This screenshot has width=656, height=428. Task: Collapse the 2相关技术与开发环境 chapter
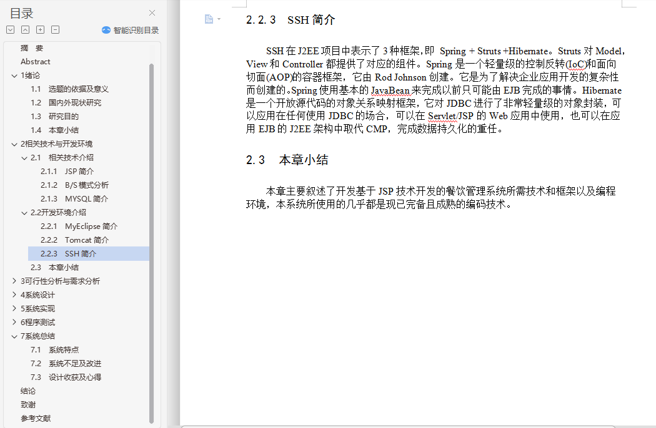[14, 144]
